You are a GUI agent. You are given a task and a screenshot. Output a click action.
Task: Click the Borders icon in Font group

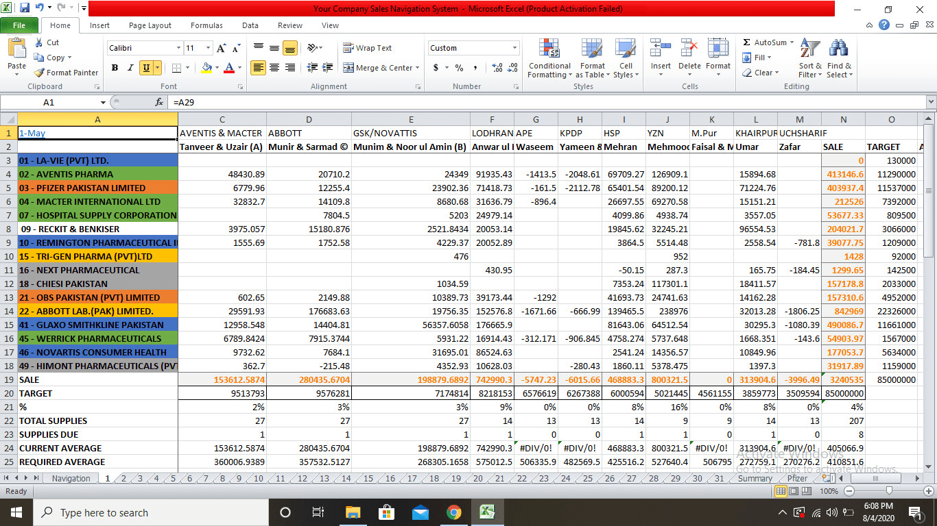coord(176,68)
